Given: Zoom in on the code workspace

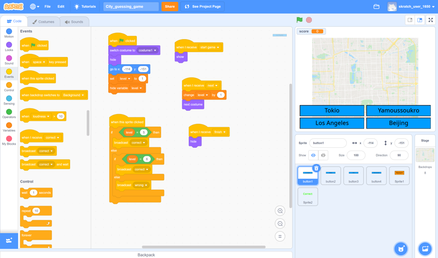Looking at the screenshot, I should (280, 211).
